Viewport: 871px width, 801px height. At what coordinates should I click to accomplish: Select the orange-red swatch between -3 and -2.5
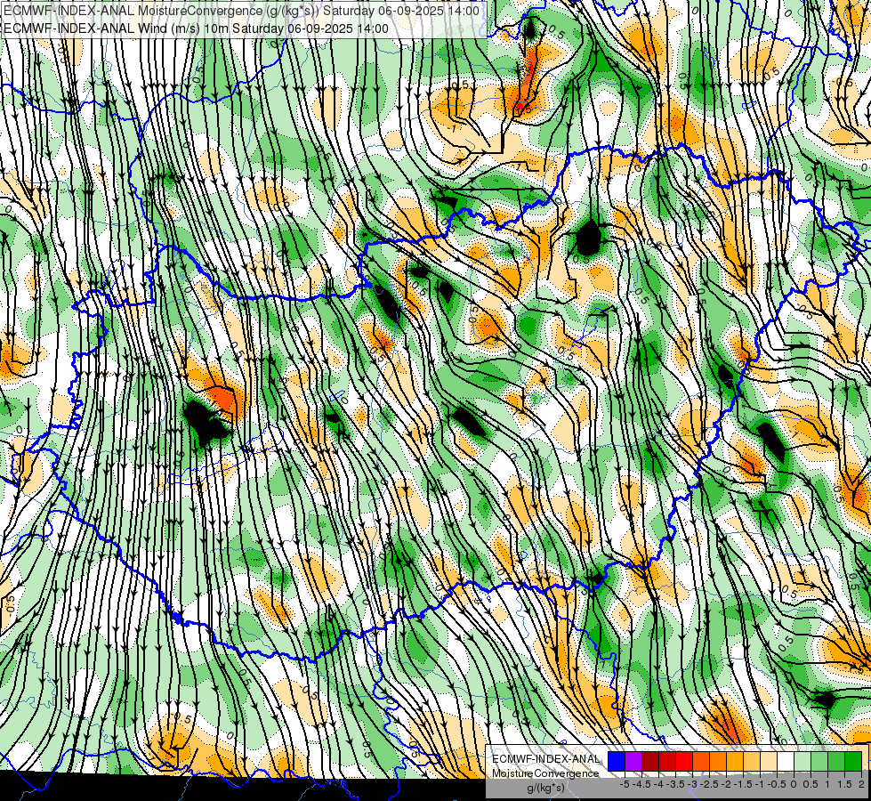[x=701, y=762]
